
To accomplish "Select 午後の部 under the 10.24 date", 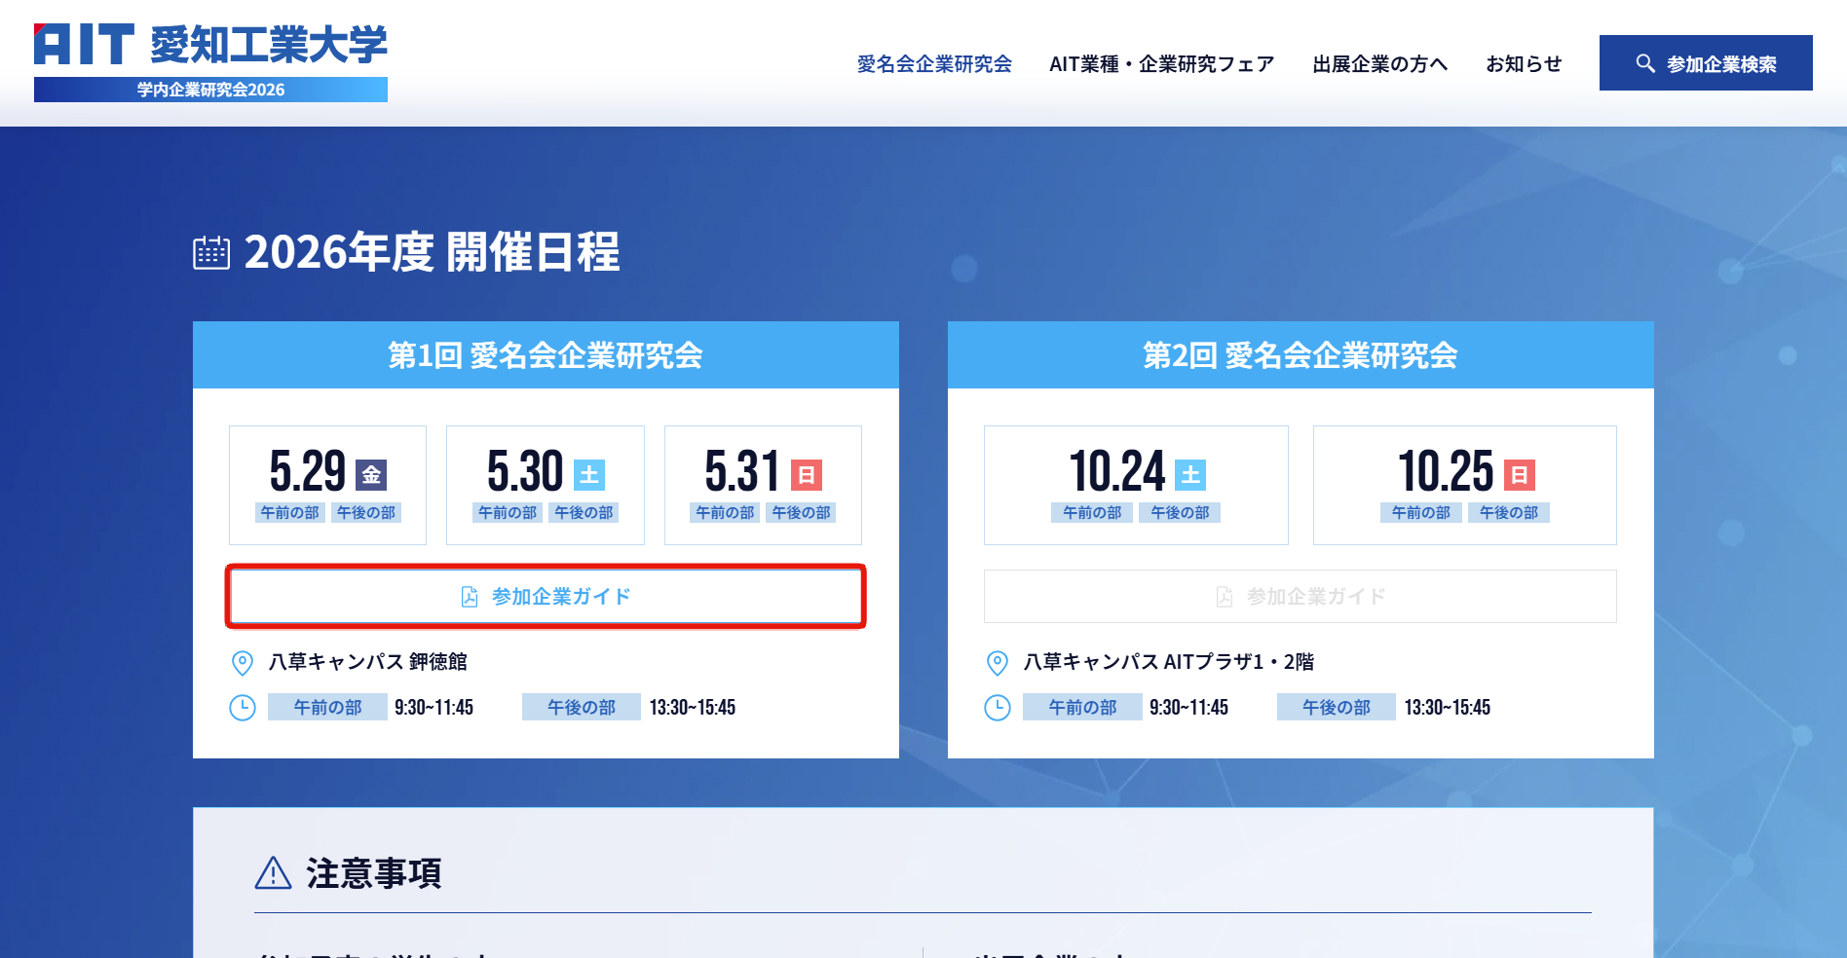I will pos(1180,513).
